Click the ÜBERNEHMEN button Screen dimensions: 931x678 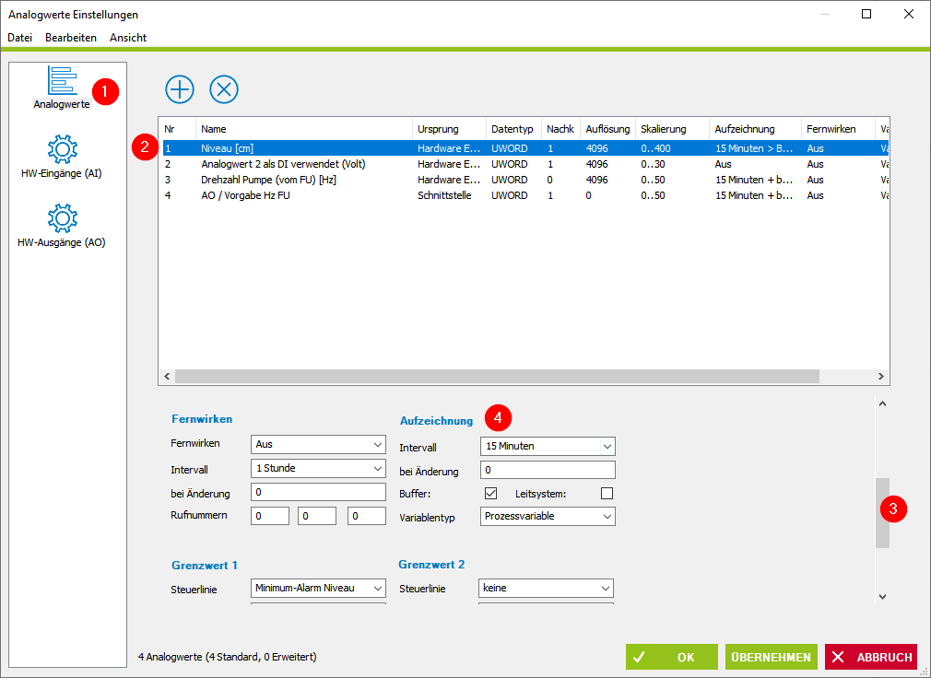772,657
